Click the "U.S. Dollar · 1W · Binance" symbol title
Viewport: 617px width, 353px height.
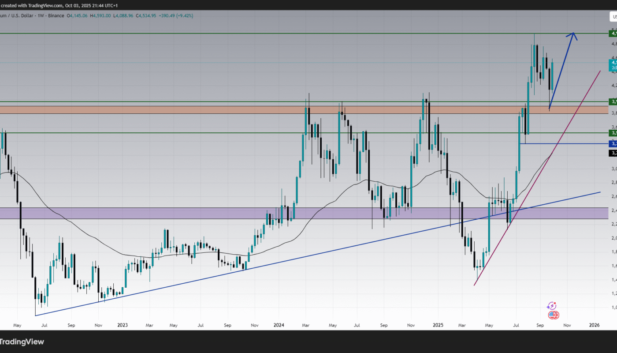tap(33, 16)
